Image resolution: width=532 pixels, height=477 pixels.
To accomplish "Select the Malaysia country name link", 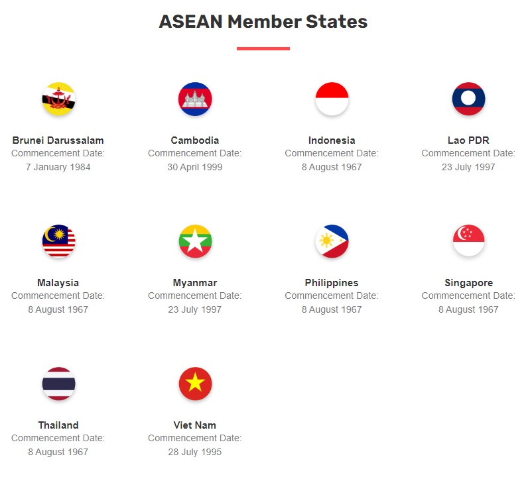I will (x=58, y=283).
